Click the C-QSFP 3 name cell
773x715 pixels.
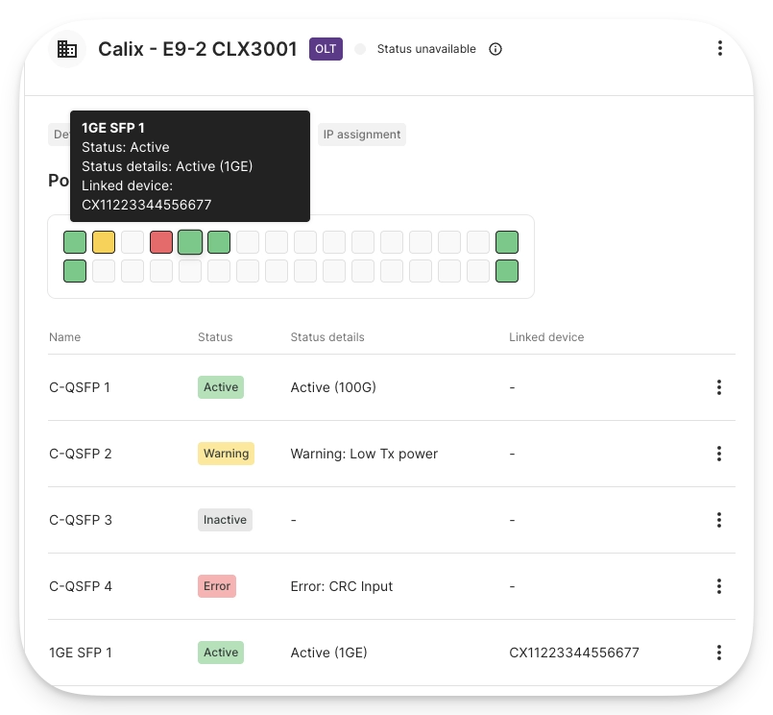coord(81,520)
